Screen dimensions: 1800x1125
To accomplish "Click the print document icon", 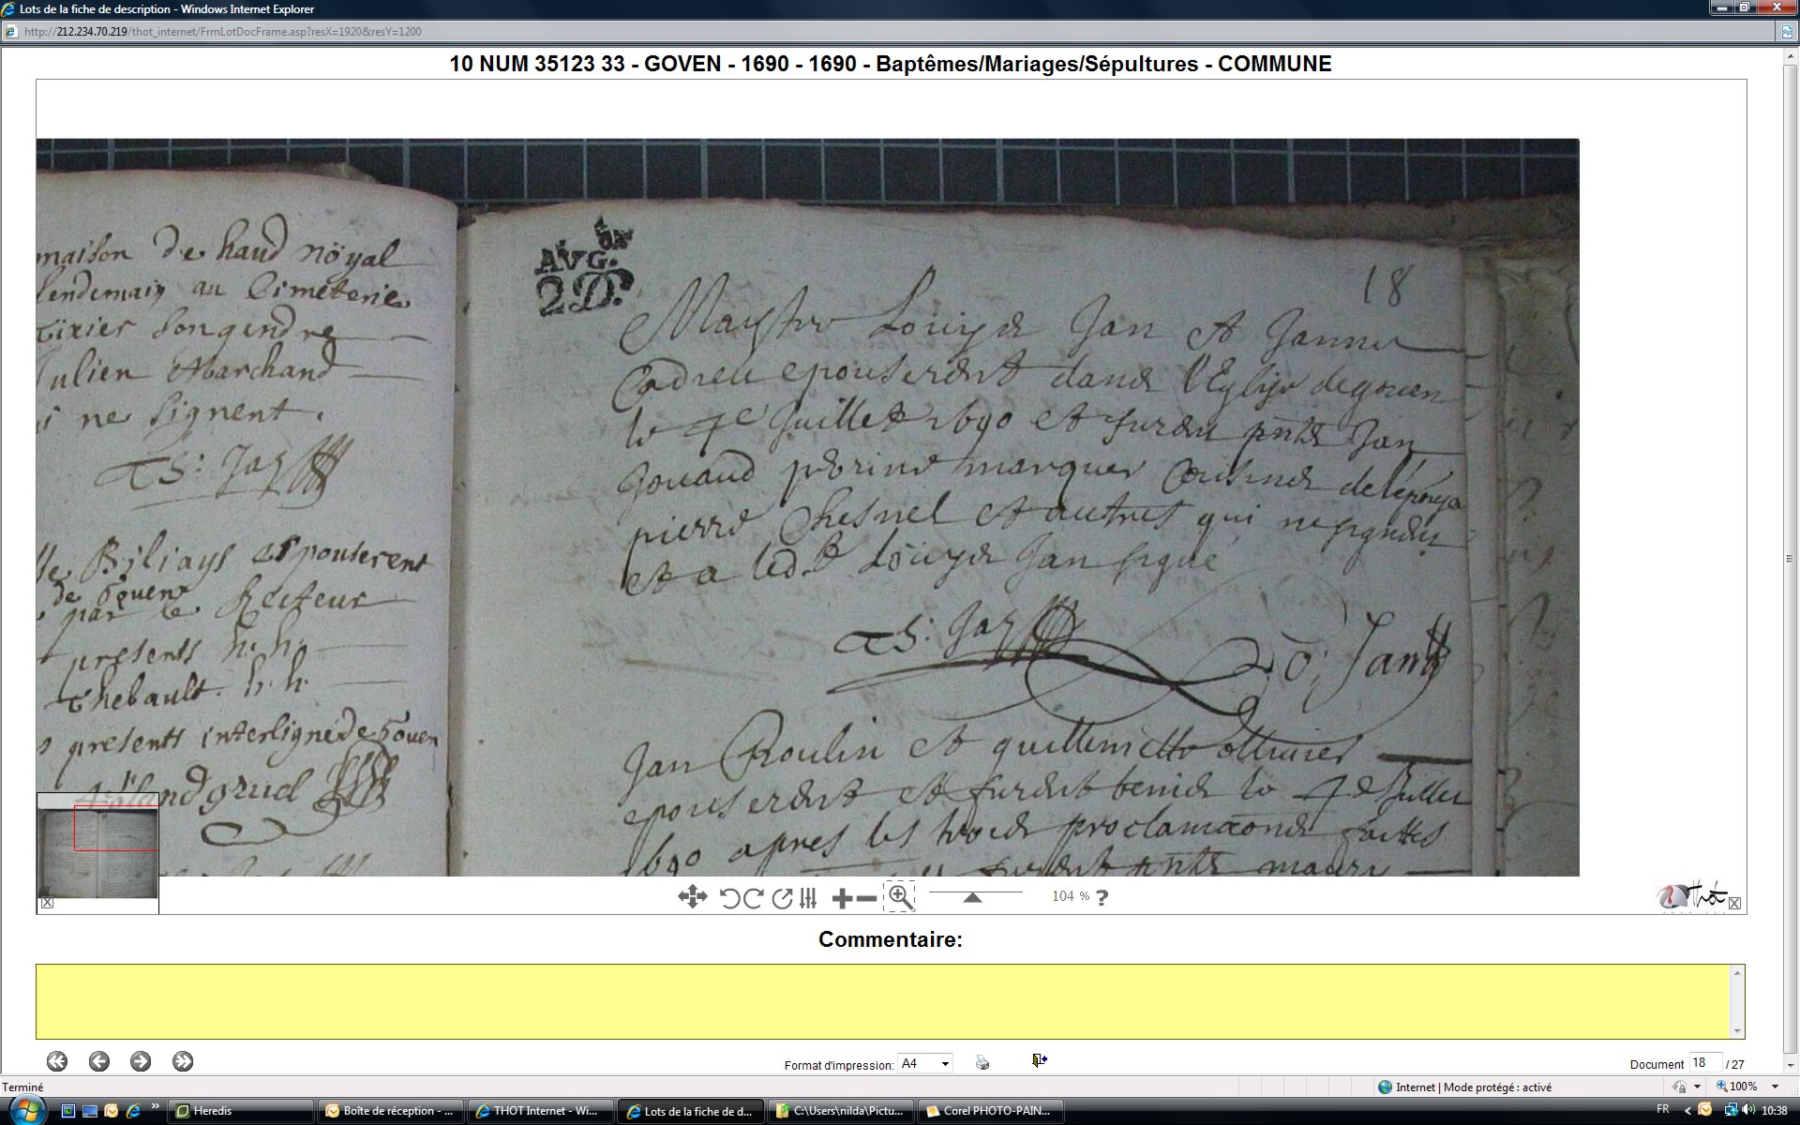I will 982,1062.
